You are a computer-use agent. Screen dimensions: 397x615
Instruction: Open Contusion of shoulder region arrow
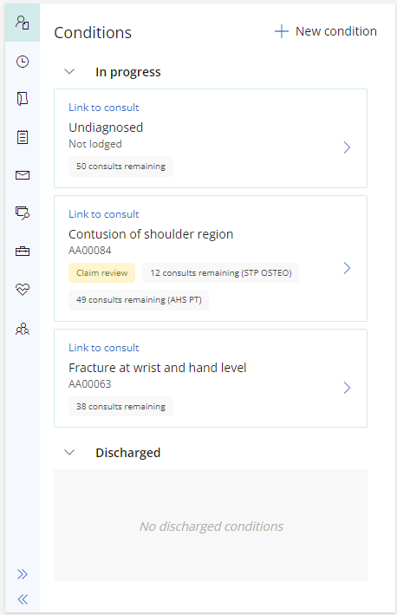tap(347, 268)
